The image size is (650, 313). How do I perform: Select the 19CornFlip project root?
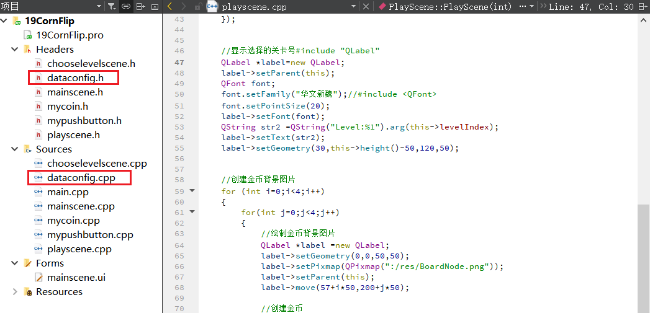[x=50, y=20]
